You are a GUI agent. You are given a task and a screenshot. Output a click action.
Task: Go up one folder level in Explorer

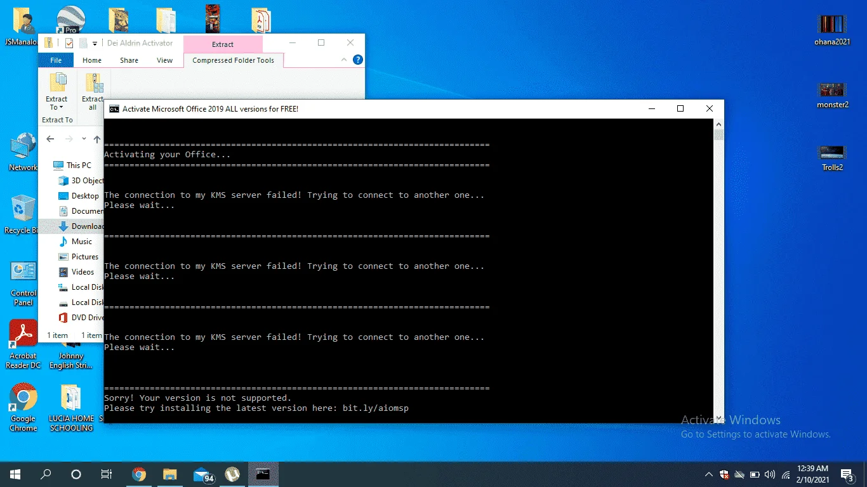(96, 139)
